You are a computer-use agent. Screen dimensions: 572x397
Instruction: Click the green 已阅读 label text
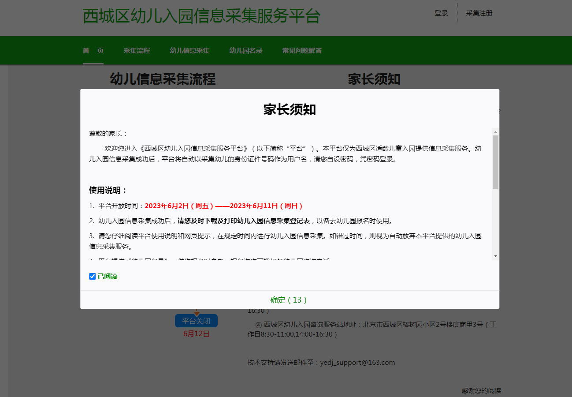pos(108,277)
